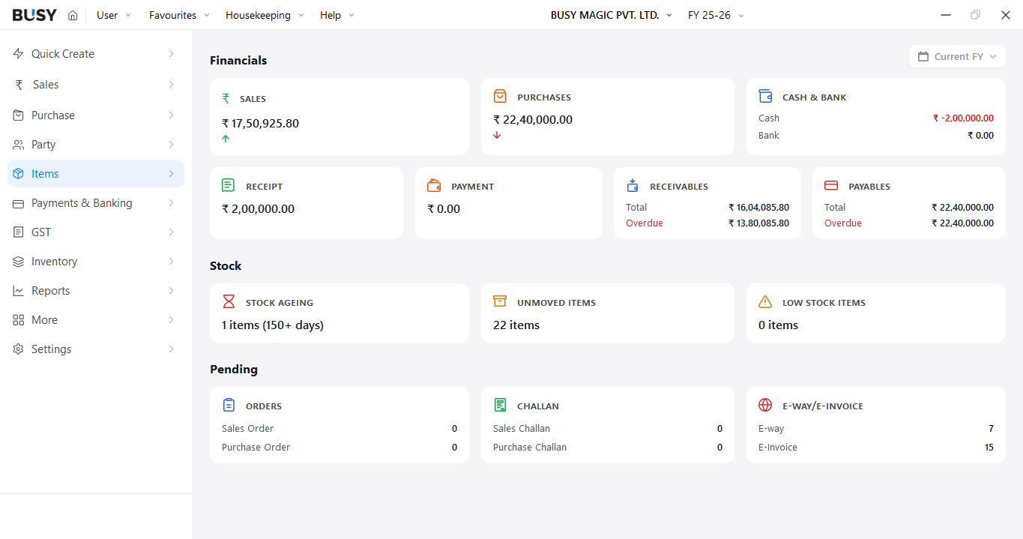
Task: Expand the Purchase sidebar chevron
Action: click(171, 115)
